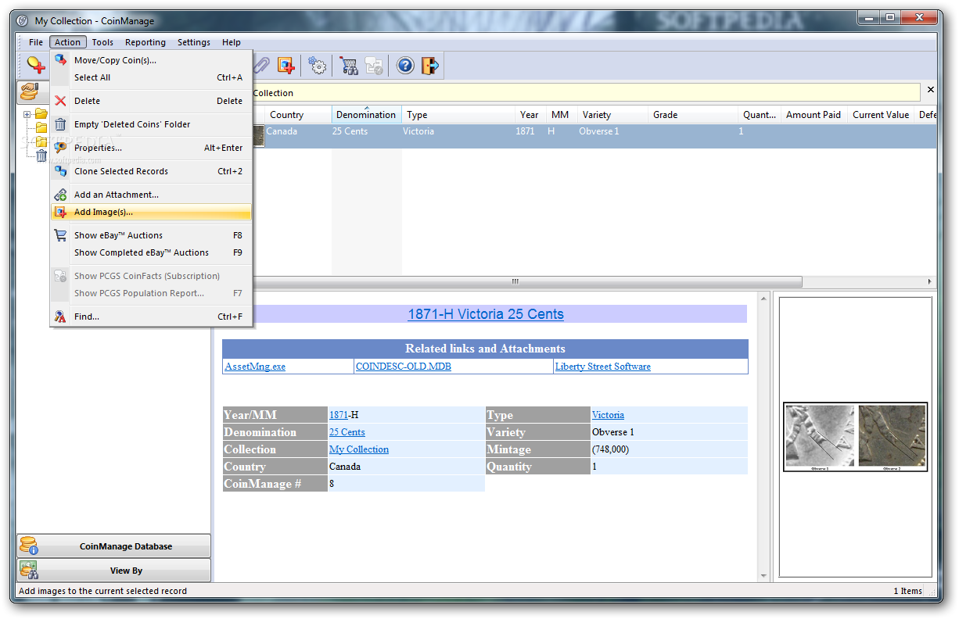Click the PCGS CoinFacts toolbar icon
Viewport: 959px width, 619px height.
(374, 66)
